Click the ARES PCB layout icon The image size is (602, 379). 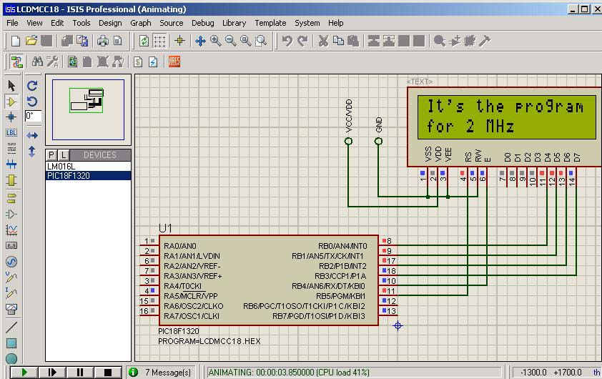click(174, 62)
